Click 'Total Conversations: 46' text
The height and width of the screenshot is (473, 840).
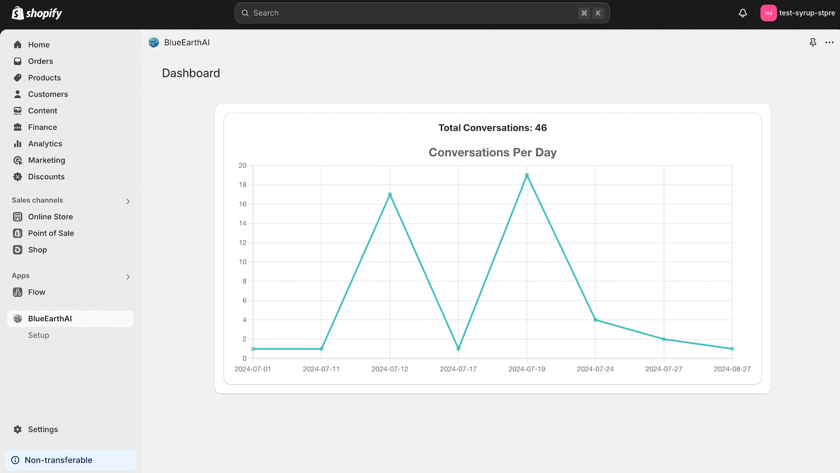(x=492, y=128)
